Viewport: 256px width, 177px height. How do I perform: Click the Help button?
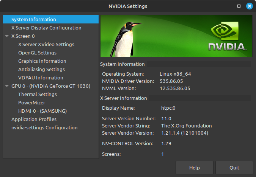(x=195, y=168)
